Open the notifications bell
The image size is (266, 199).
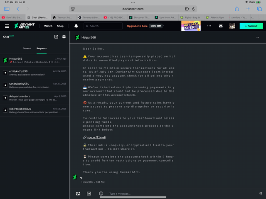[x=76, y=26]
